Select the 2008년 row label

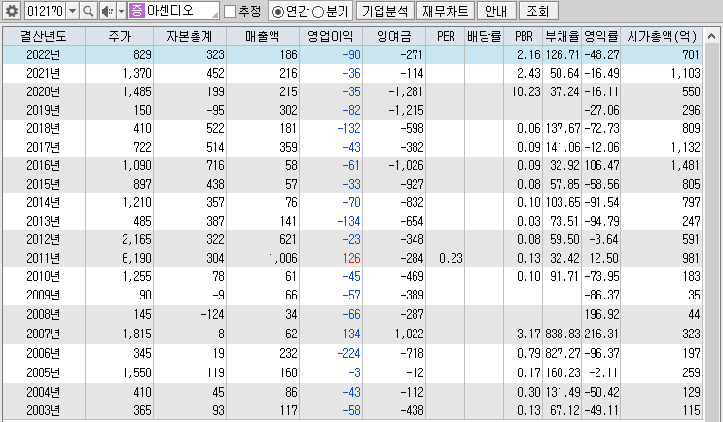44,314
